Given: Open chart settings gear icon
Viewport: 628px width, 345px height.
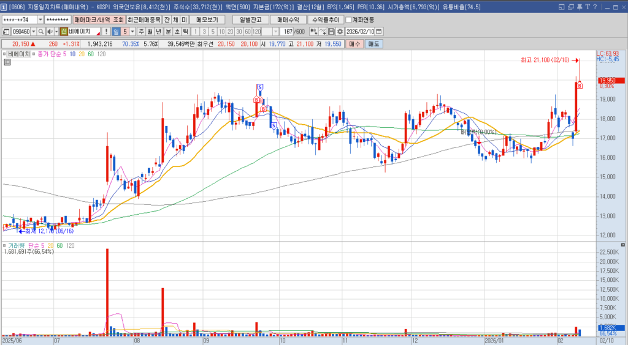Looking at the screenshot, I should [340, 31].
